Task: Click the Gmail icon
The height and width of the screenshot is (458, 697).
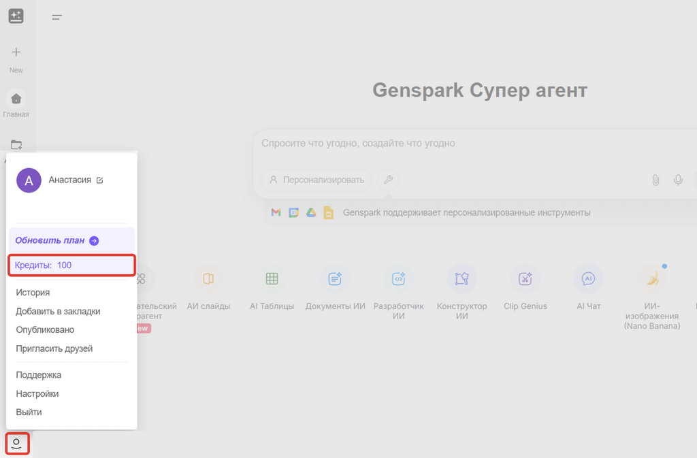Action: (276, 213)
